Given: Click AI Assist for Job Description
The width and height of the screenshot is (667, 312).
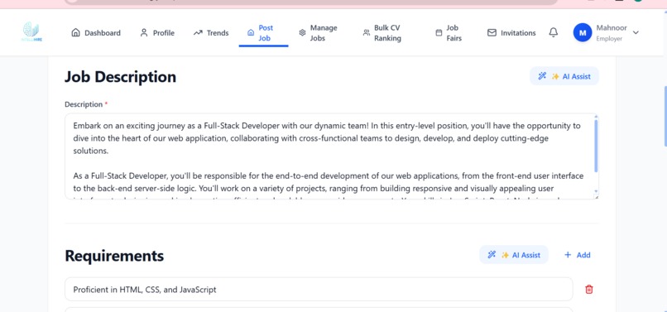Looking at the screenshot, I should (564, 76).
